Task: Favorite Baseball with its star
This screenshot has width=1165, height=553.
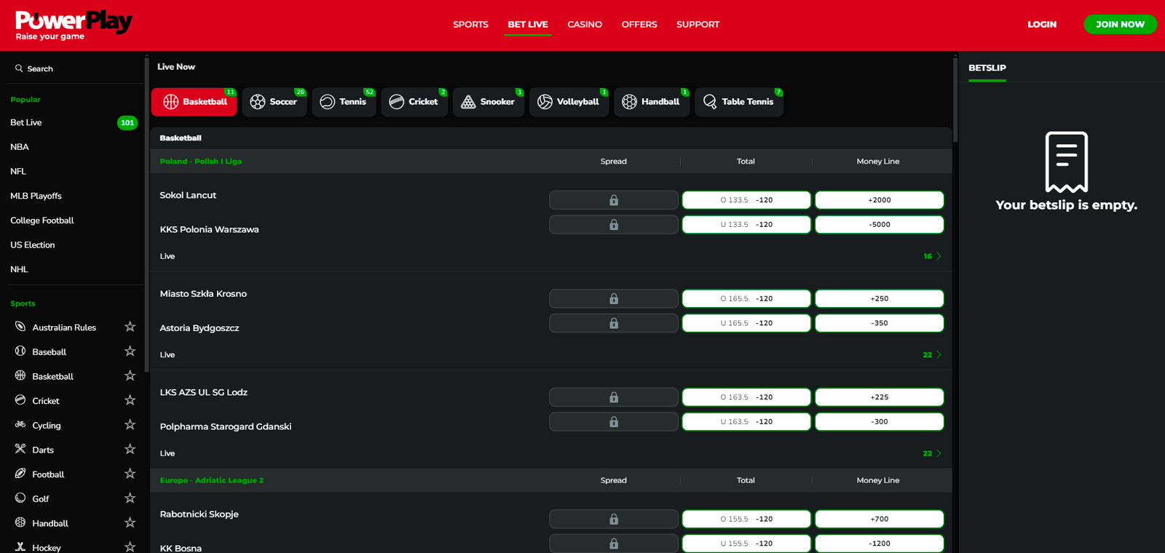Action: 130,351
